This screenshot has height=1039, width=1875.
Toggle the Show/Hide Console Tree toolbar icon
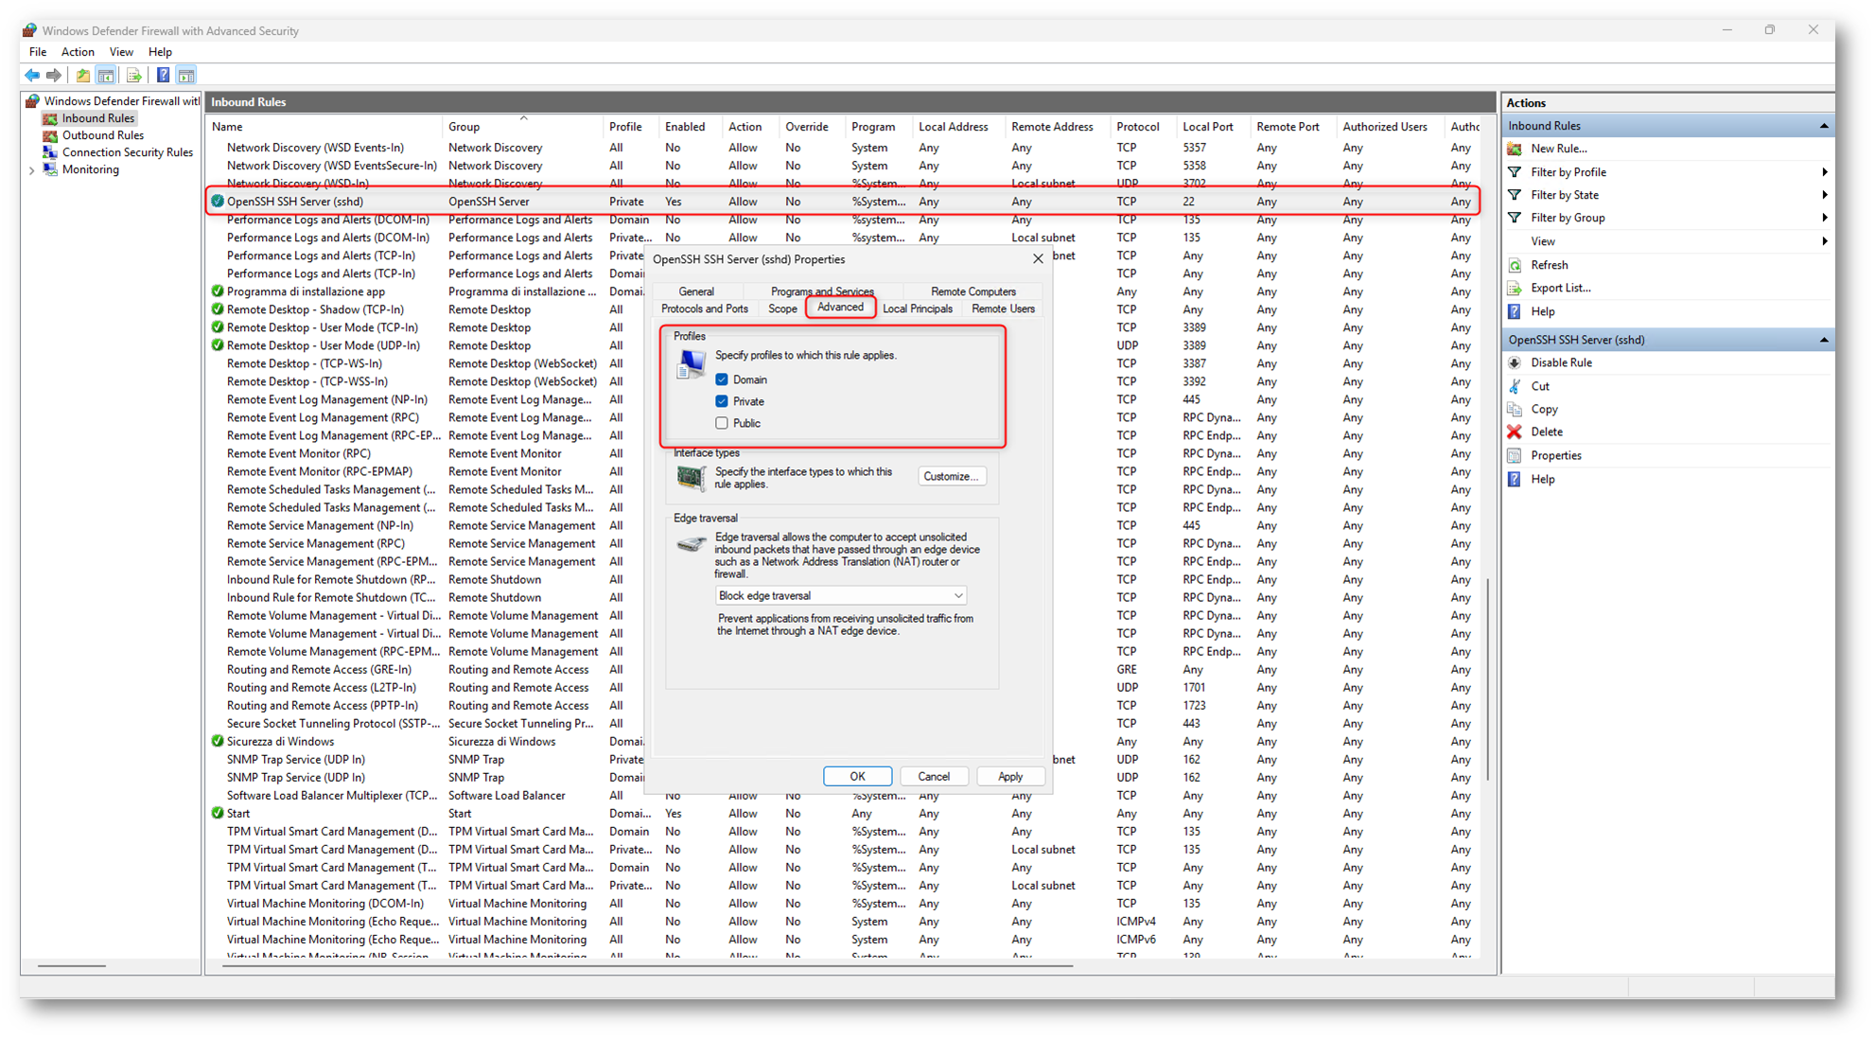(x=106, y=76)
